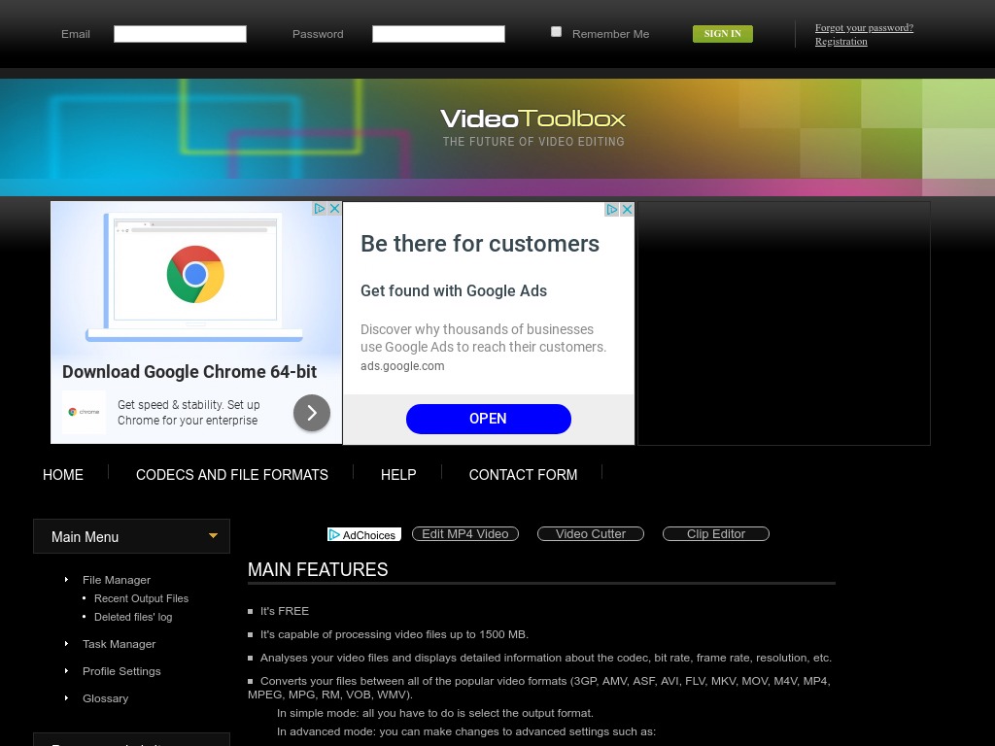995x746 pixels.
Task: Open Profile Settings from the Main Menu
Action: 121,671
